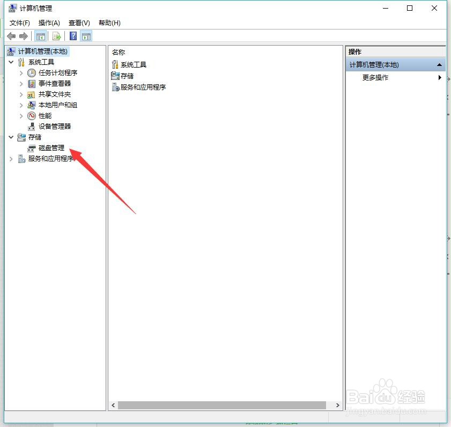The image size is (451, 427).
Task: Click the scrollbar left arrow
Action: click(x=113, y=406)
